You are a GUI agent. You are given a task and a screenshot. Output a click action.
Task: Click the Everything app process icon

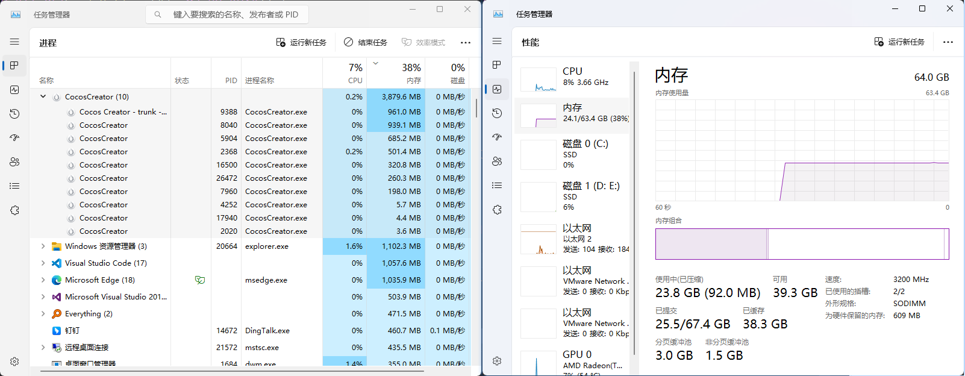point(57,313)
